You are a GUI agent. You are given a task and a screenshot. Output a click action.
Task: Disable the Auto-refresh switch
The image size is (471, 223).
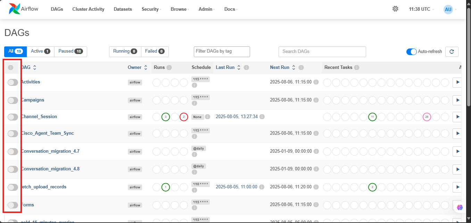pyautogui.click(x=411, y=52)
